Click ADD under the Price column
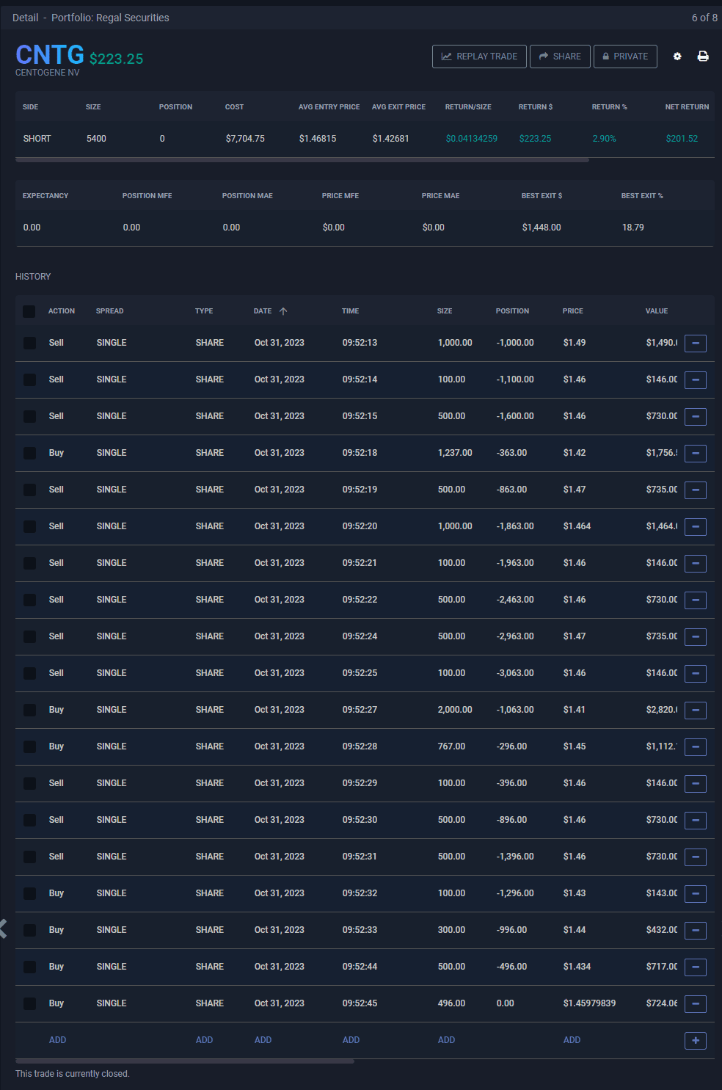The image size is (722, 1090). (x=572, y=1040)
